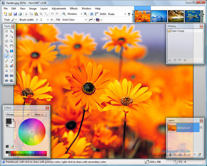Choose the Rectangle Select tool
Image resolution: width=207 pixels, height=166 pixels.
[7, 31]
